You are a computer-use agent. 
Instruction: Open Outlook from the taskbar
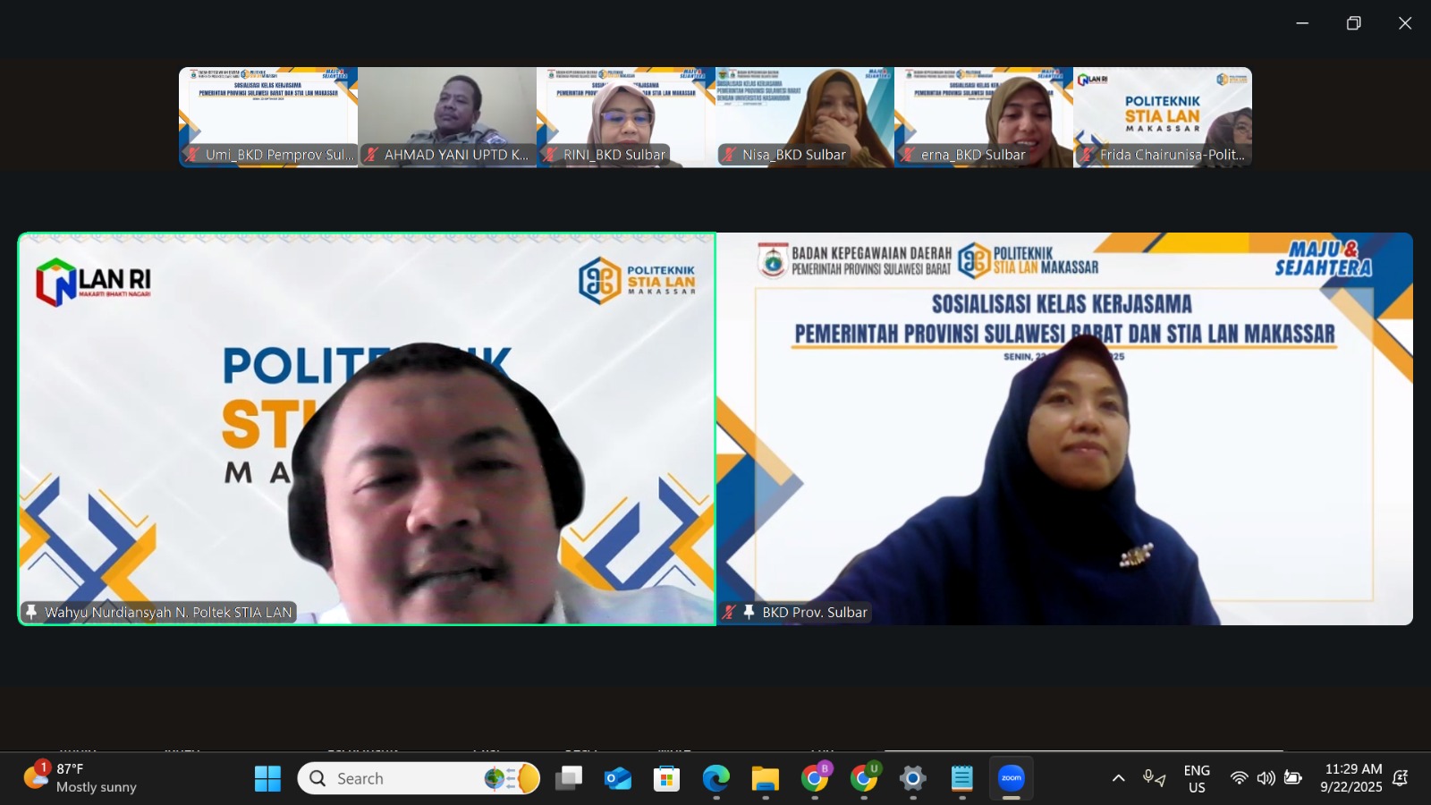(616, 777)
